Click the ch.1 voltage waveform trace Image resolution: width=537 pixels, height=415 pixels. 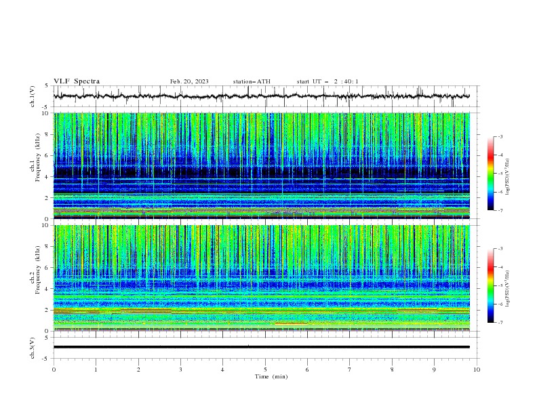coord(261,96)
